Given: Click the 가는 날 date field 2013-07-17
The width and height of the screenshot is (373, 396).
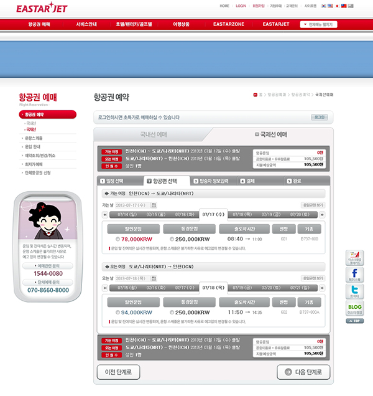Looking at the screenshot, I should [x=132, y=205].
